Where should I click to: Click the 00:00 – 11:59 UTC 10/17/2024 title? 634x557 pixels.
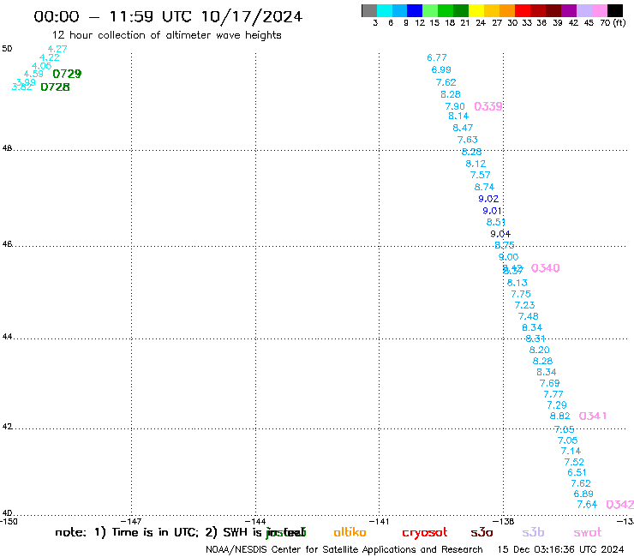pos(168,16)
